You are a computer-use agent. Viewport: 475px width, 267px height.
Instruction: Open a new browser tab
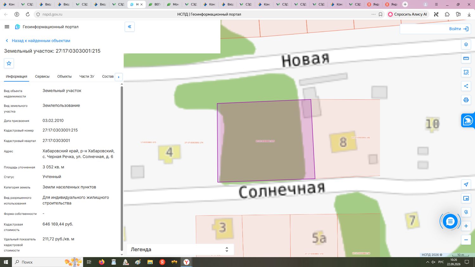click(x=405, y=4)
